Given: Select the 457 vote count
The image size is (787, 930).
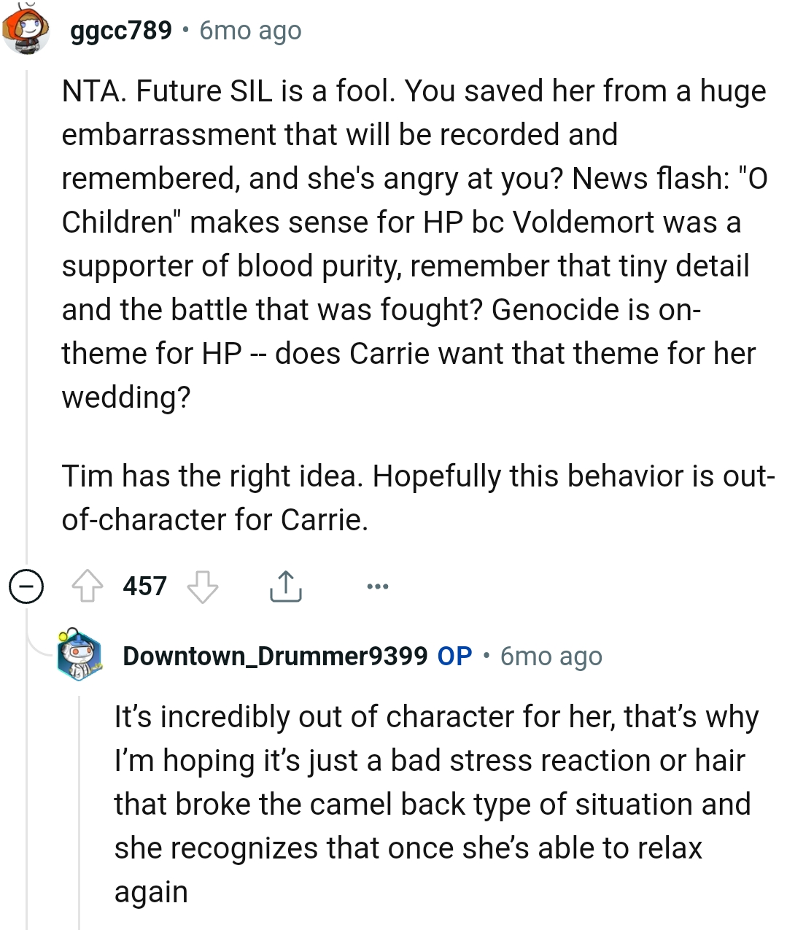Looking at the screenshot, I should [144, 585].
